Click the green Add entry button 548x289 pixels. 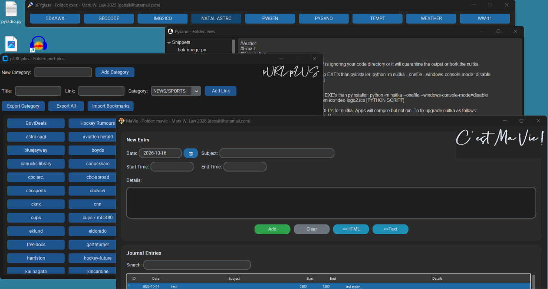click(x=272, y=229)
